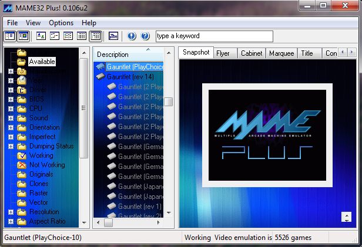The width and height of the screenshot is (362, 247).
Task: Click game list scroll right arrow
Action: 159,222
